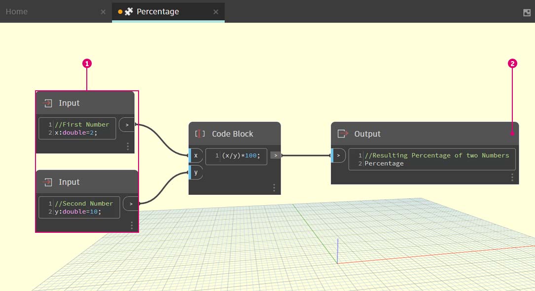Viewport: 535px width, 291px height.
Task: Close the Home tab
Action: [103, 12]
